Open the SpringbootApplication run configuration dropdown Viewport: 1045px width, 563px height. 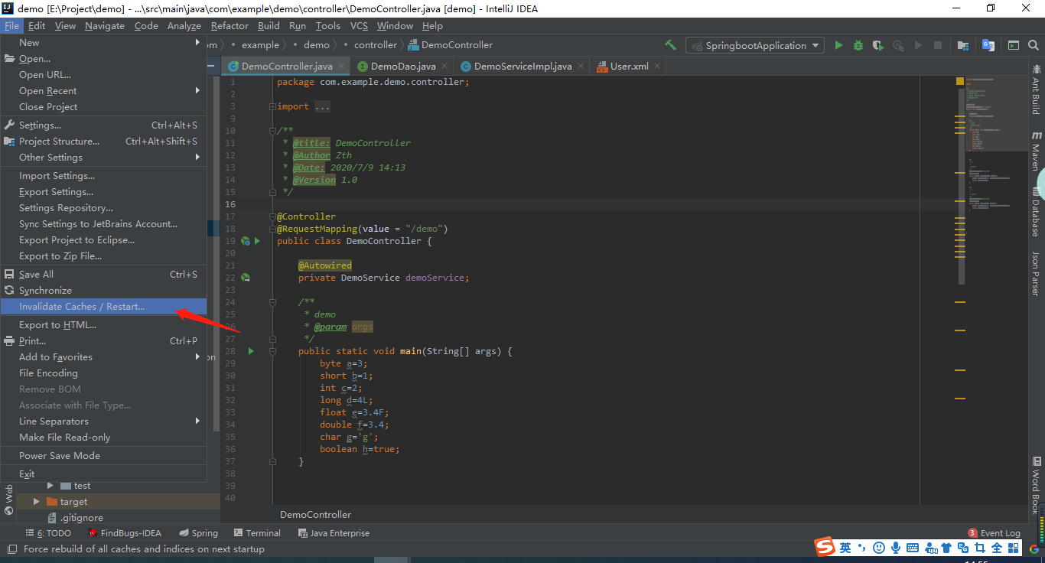point(755,45)
